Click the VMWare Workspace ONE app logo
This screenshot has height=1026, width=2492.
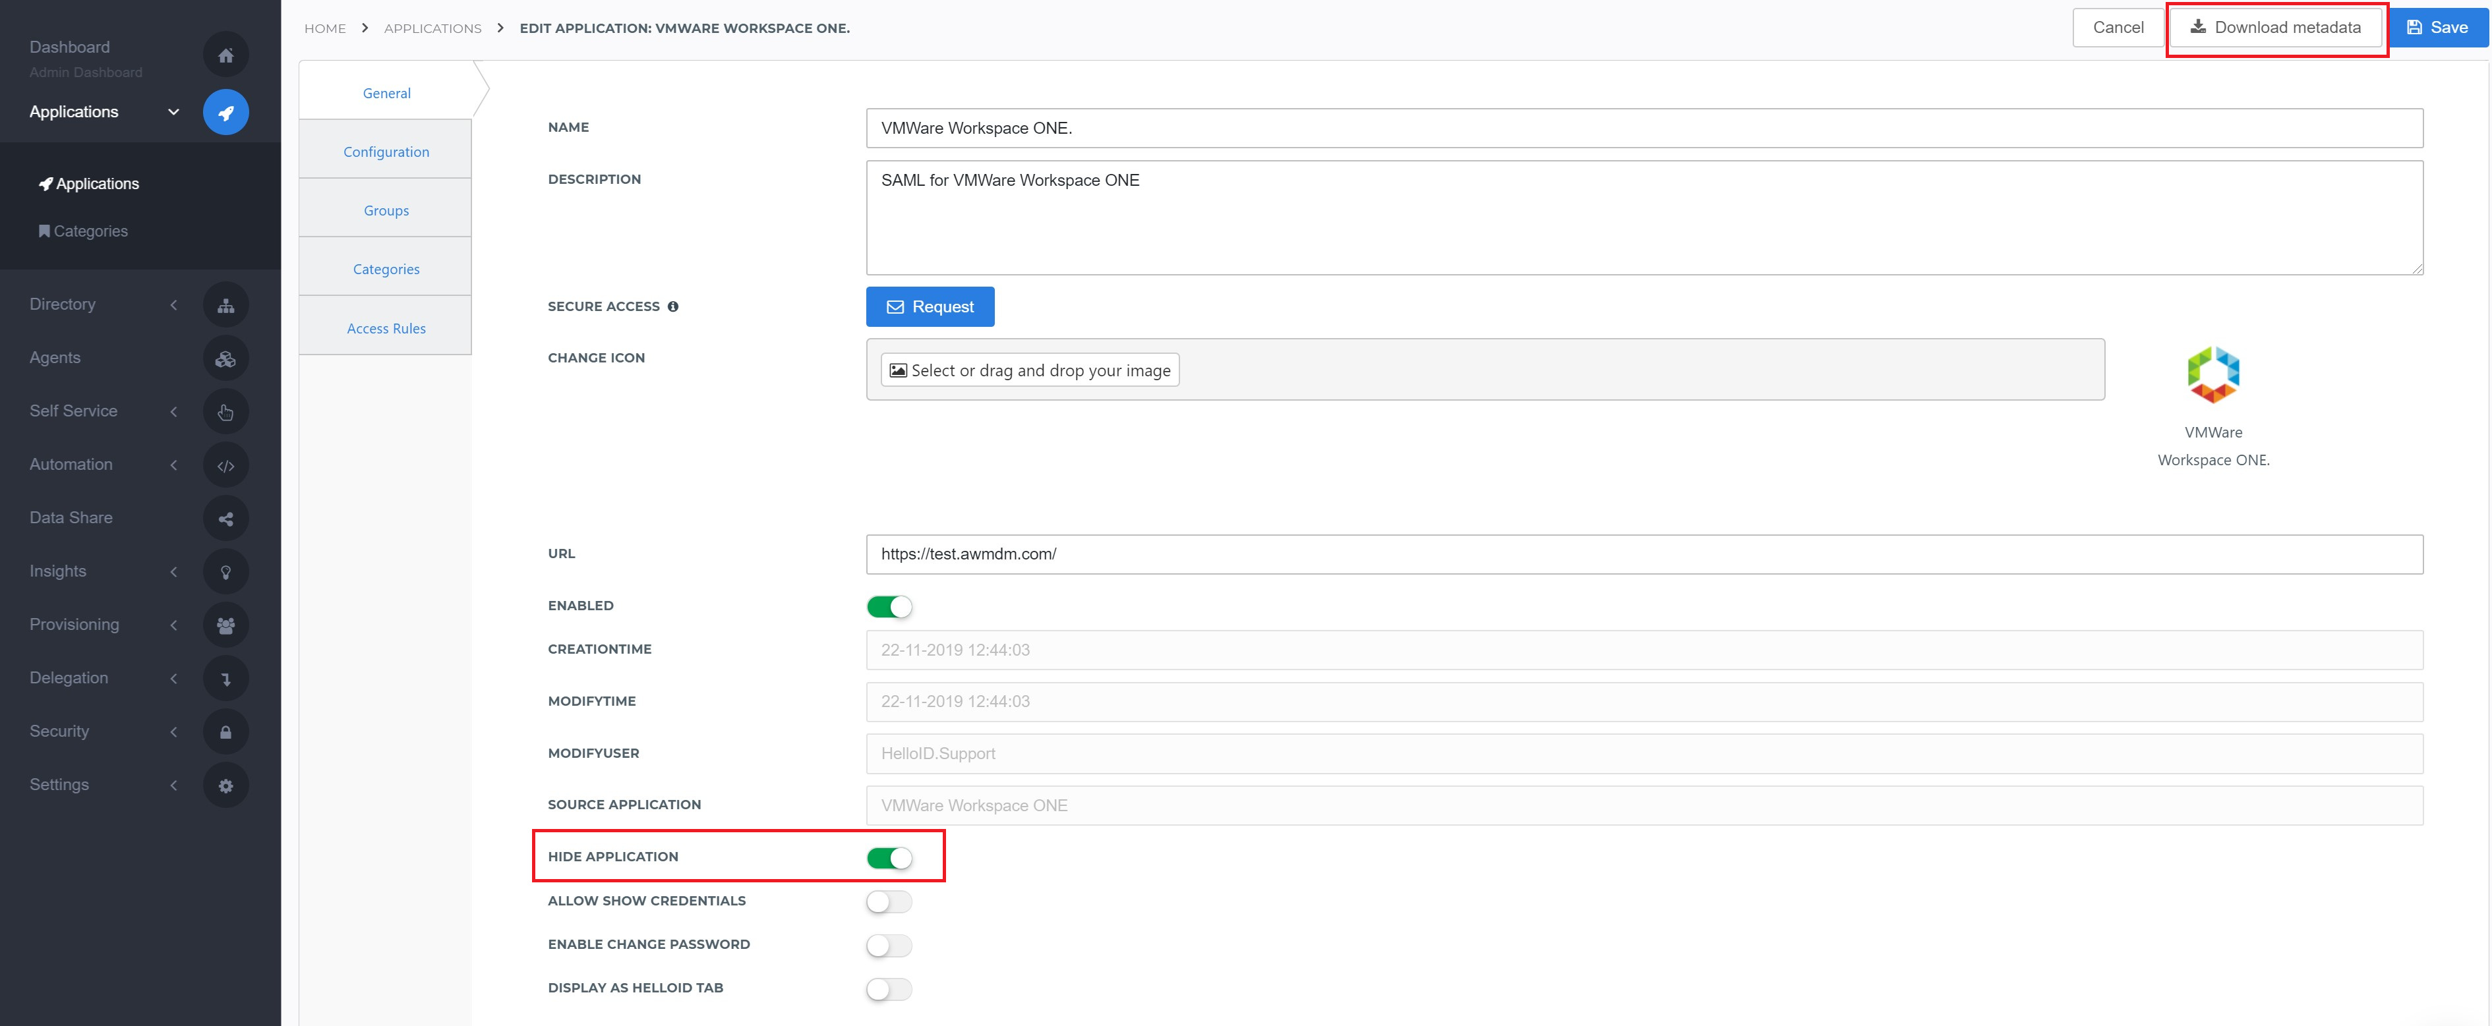(2212, 374)
